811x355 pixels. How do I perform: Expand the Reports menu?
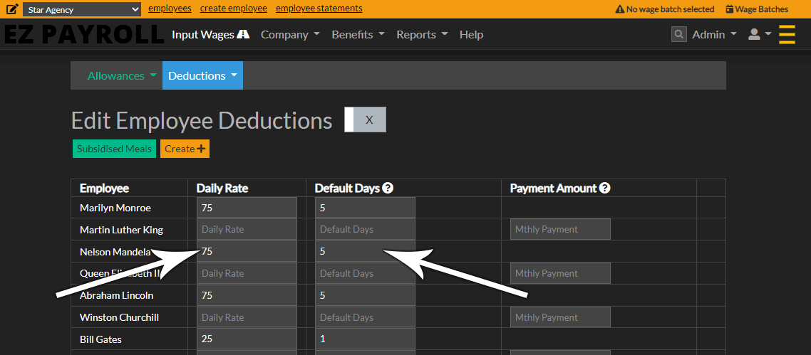(423, 35)
